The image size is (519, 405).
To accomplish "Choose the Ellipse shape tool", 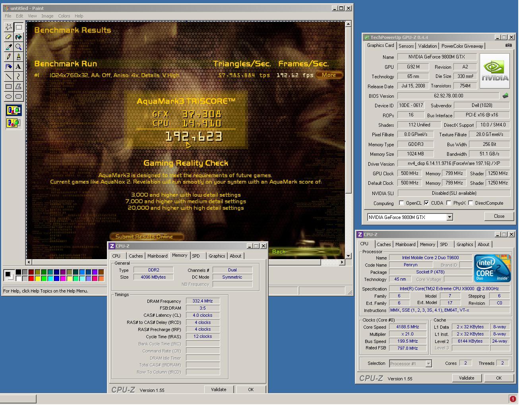I will tap(9, 96).
